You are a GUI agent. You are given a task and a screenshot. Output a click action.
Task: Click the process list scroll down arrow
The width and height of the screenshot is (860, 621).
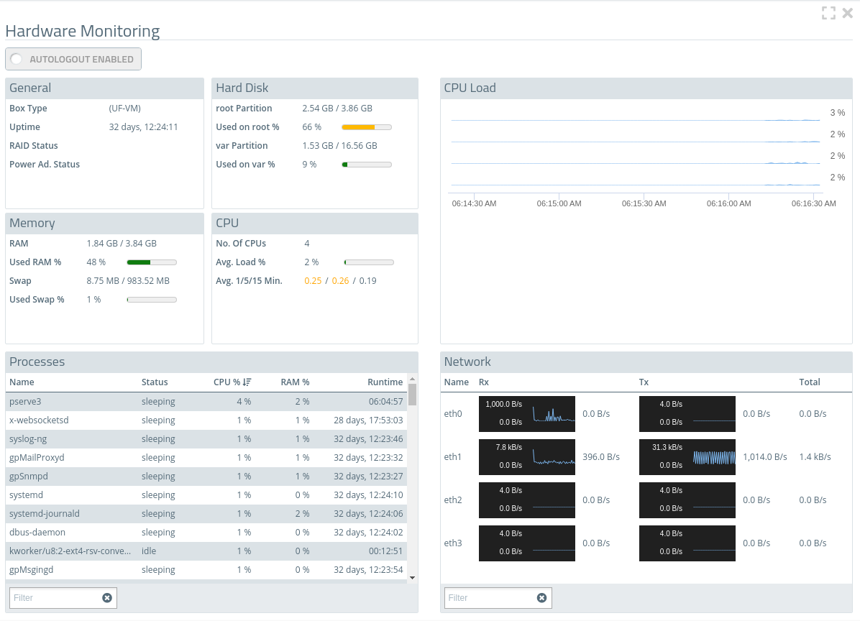[412, 577]
